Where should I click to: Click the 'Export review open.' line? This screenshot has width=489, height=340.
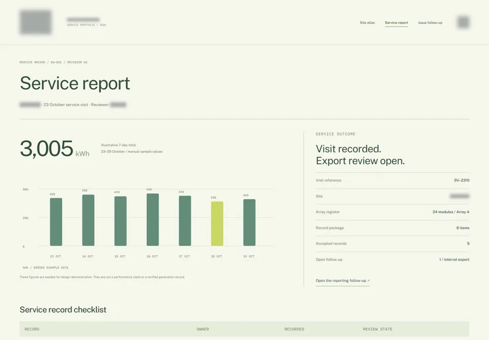click(x=360, y=161)
